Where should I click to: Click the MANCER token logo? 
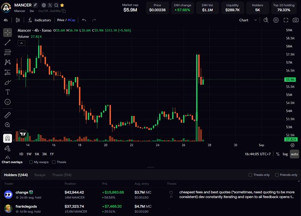pyautogui.click(x=6, y=8)
